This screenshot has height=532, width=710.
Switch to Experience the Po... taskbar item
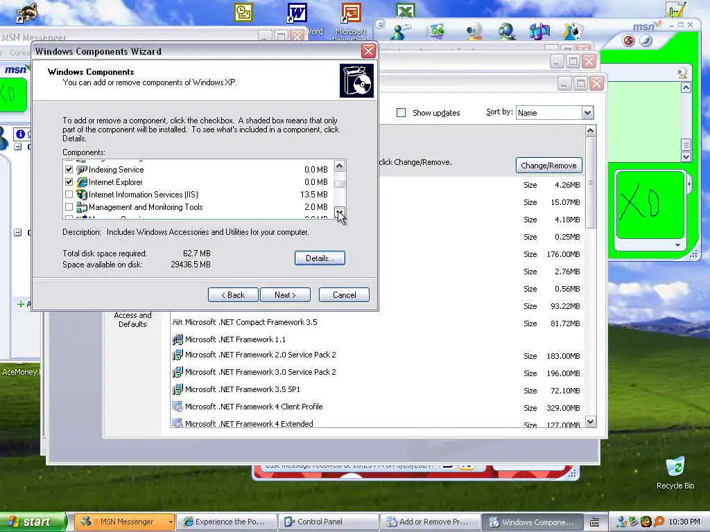click(225, 522)
